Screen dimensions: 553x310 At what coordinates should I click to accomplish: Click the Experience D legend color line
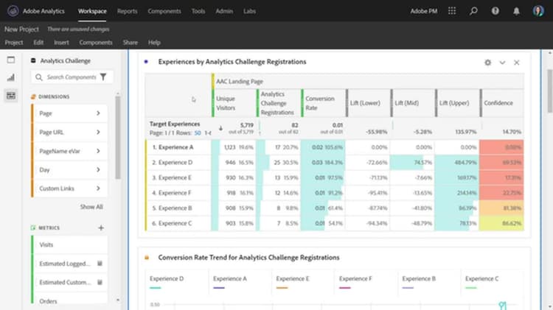pos(155,288)
